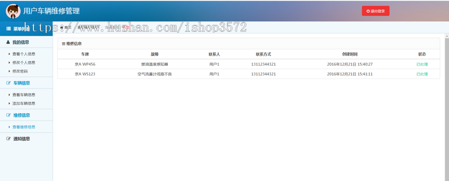Open 修改个人信息 menu item

coord(24,63)
